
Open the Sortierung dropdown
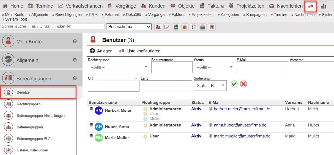tap(210, 86)
